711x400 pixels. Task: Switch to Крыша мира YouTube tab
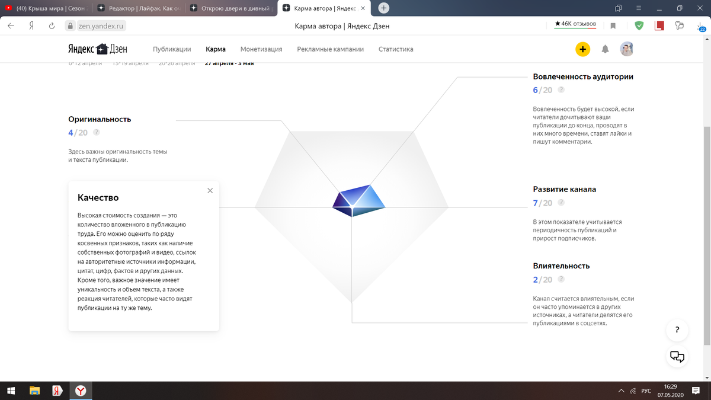[x=46, y=8]
